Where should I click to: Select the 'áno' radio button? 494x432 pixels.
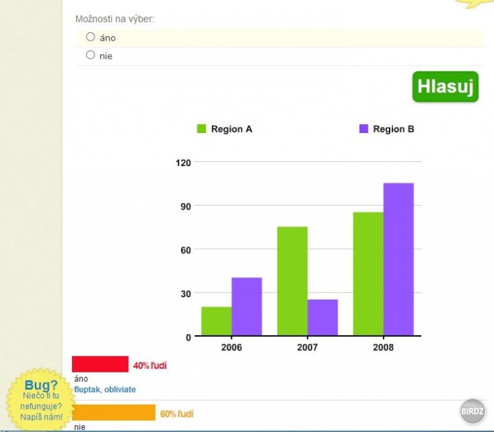91,37
